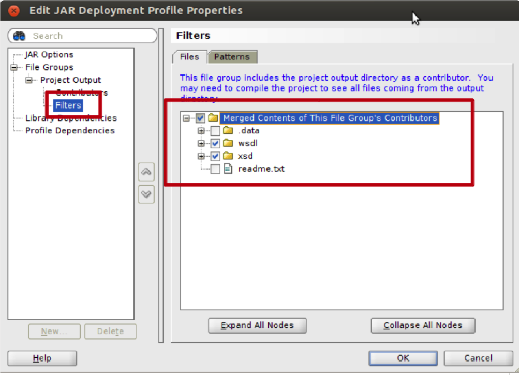Check the readme.txt checkbox

(x=215, y=169)
